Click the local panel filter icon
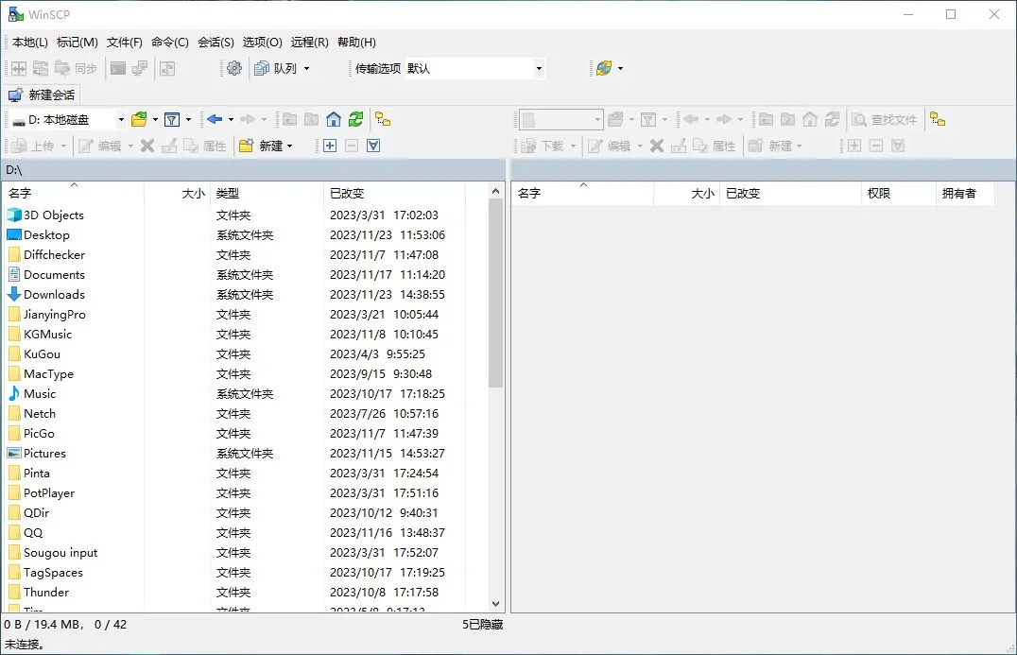The height and width of the screenshot is (655, 1017). pos(172,119)
